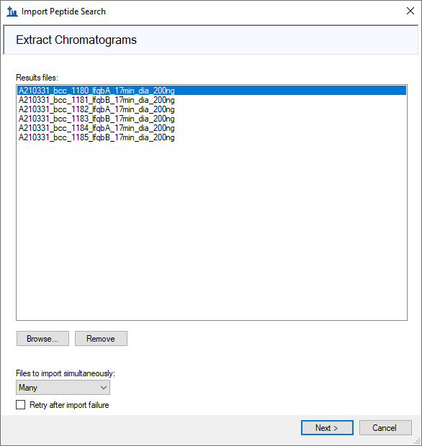Click Next to proceed

327,427
